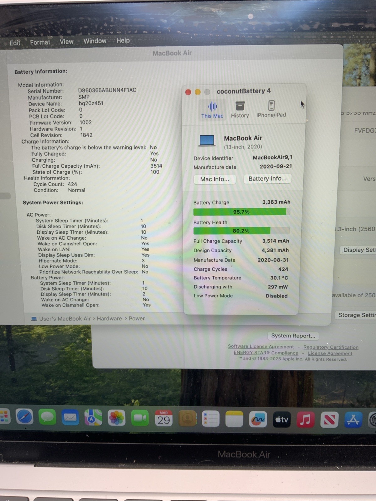Screen dimensions: 376x501
Task: Launch Reminders from the Dock
Action: point(211,419)
